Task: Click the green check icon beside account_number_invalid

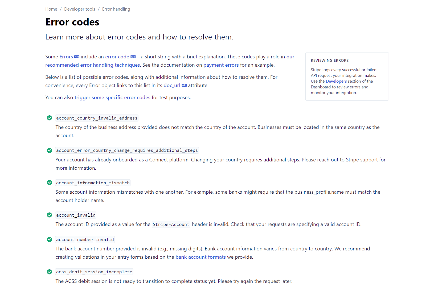Action: click(x=49, y=239)
